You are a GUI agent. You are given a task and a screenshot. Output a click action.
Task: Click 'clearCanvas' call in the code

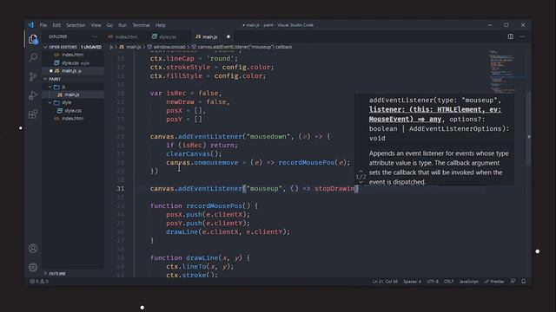188,154
